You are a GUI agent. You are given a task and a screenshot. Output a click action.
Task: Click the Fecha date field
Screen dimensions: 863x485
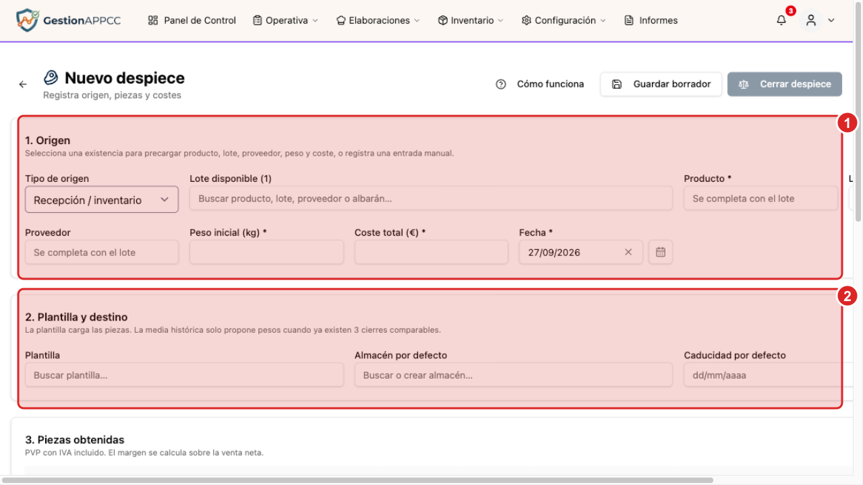point(581,253)
